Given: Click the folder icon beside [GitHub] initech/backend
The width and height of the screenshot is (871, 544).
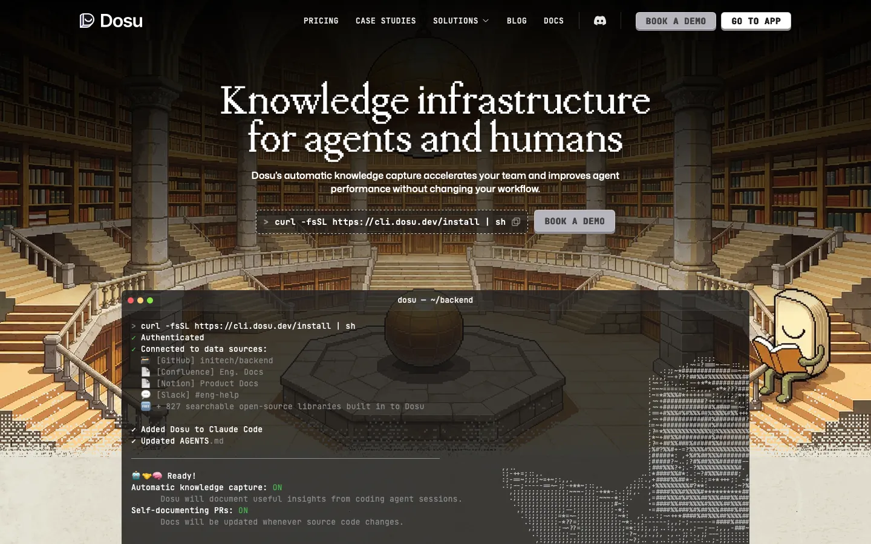Looking at the screenshot, I should click(x=145, y=360).
